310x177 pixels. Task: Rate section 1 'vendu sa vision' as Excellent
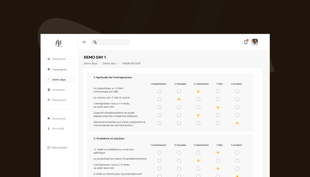pyautogui.click(x=237, y=107)
